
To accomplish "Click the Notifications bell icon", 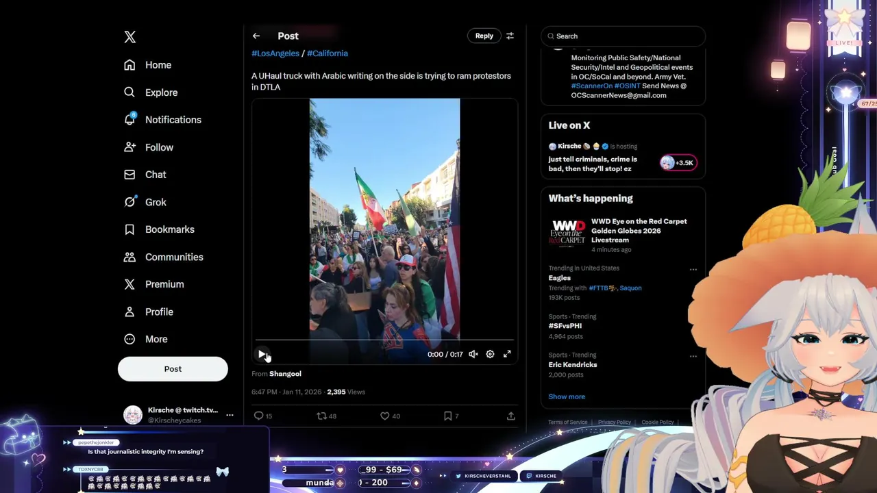I will coord(129,119).
